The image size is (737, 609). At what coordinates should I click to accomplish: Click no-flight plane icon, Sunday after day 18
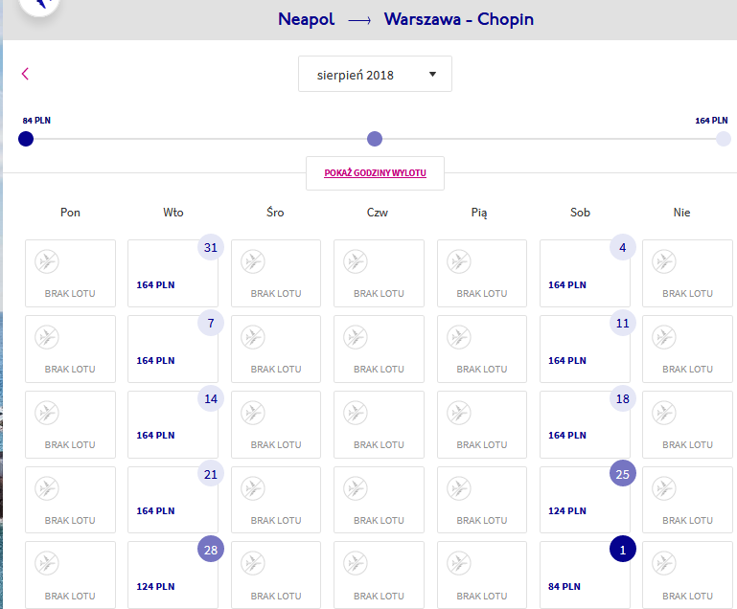tap(664, 413)
